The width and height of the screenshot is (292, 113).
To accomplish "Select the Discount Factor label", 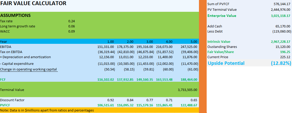I will (x=12, y=100).
